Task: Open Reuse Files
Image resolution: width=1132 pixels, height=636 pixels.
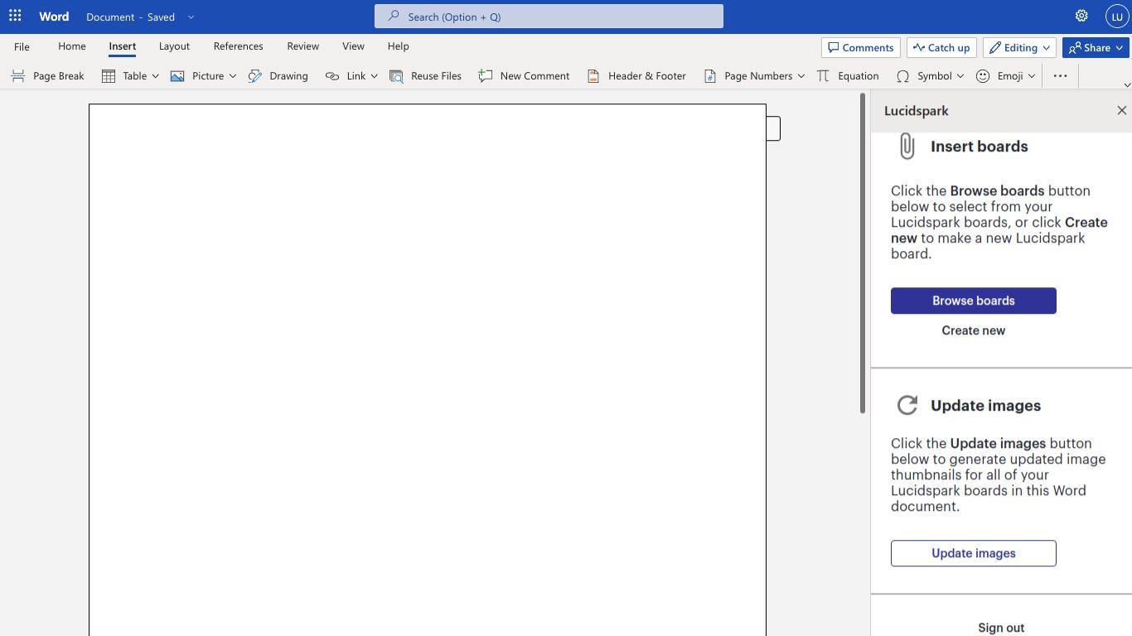Action: 426,75
